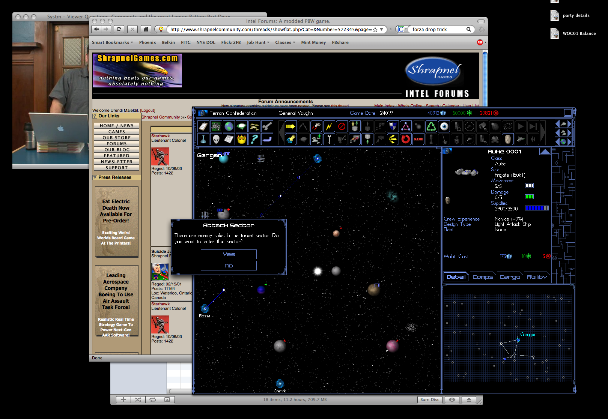608x419 pixels.
Task: Toggle repeat in iTunes bottom bar
Action: coord(152,399)
